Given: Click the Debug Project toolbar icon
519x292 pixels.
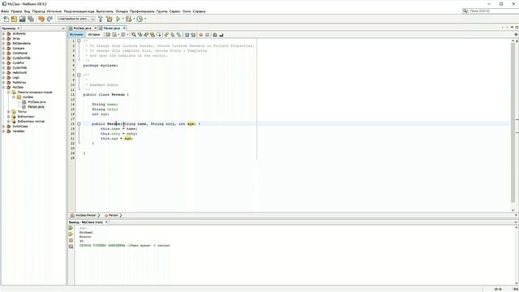Looking at the screenshot, I should [x=129, y=19].
